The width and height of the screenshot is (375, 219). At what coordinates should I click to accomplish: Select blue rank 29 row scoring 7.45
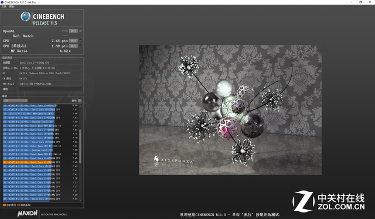point(40,158)
